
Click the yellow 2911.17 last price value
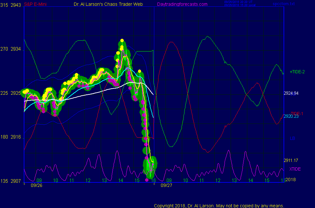click(x=291, y=160)
